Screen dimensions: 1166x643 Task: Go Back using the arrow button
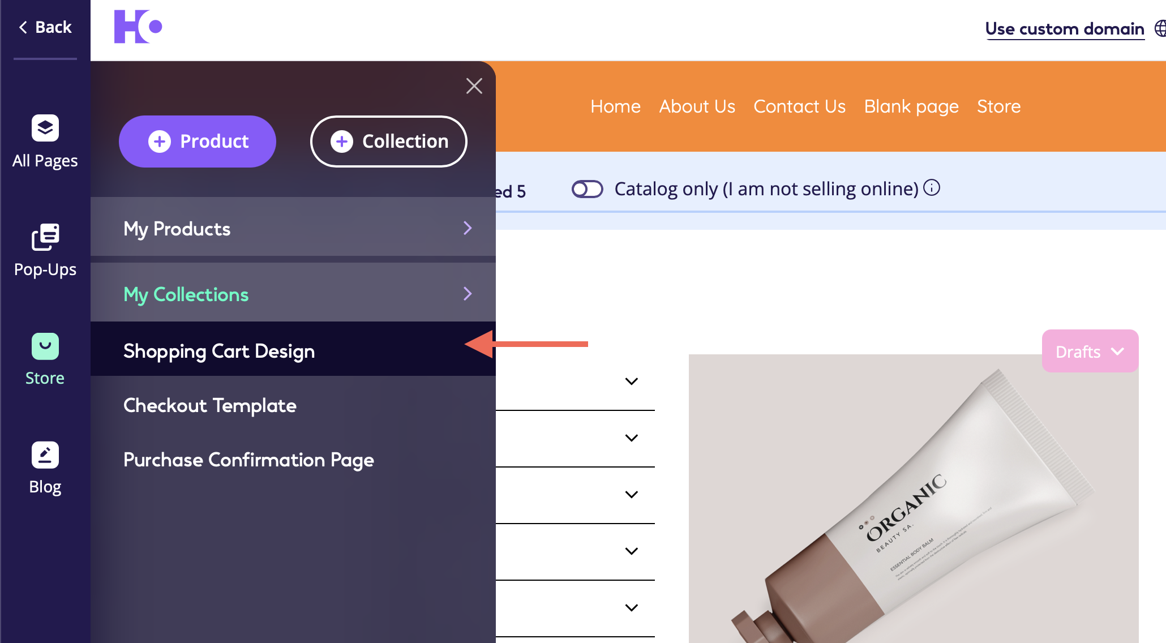45,27
